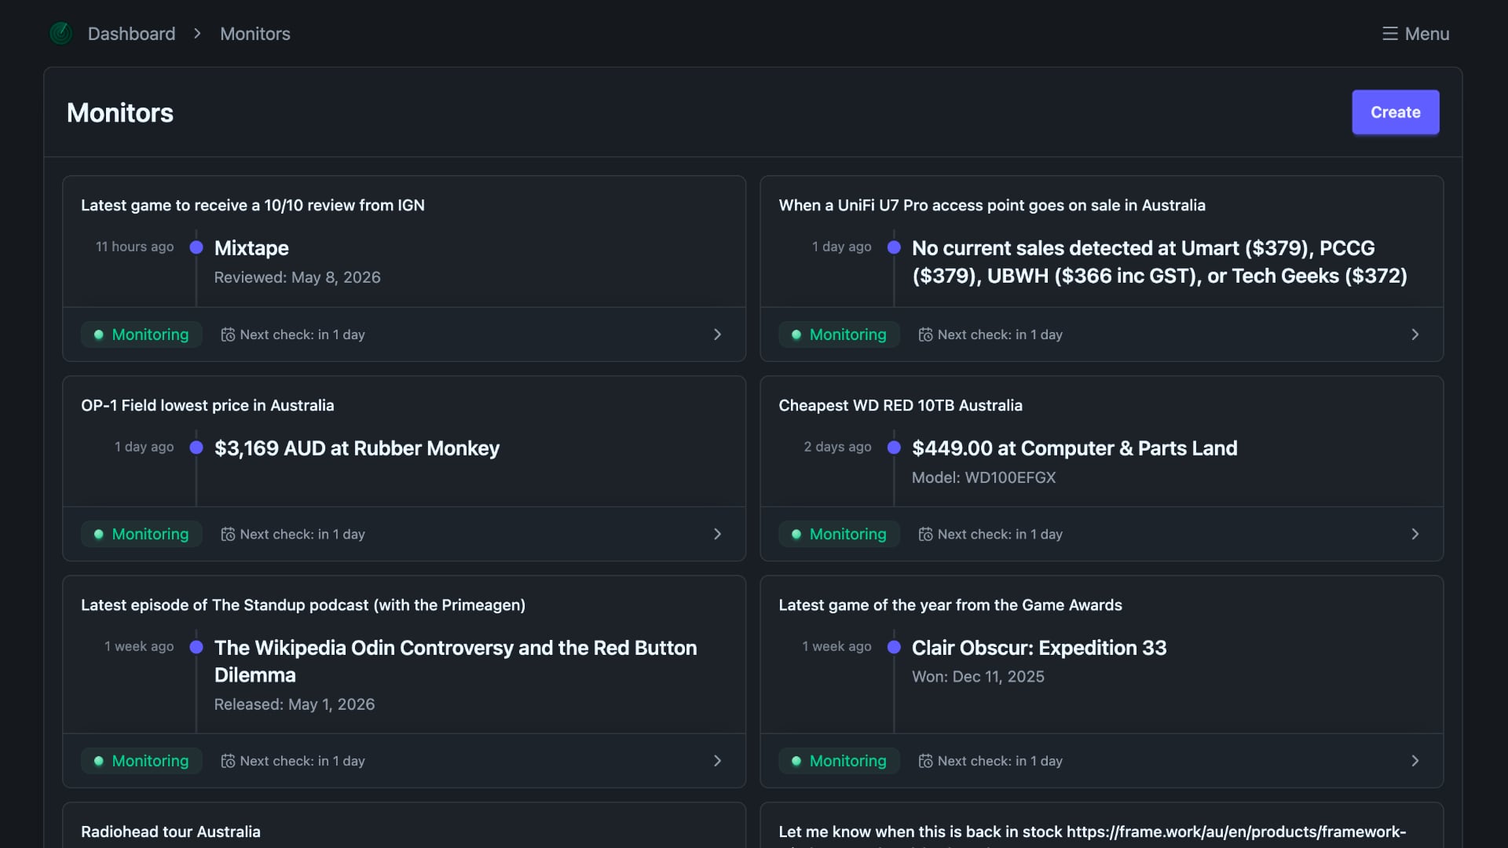The image size is (1508, 848).
Task: Click the timeline dot beside $3,169 AUD result
Action: (196, 448)
